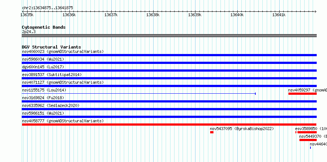Click the 13635k ruler tick label

(27, 15)
